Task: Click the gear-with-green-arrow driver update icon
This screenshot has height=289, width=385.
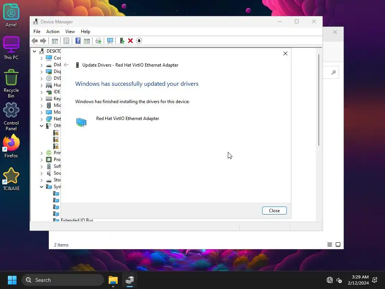Action: (x=98, y=41)
